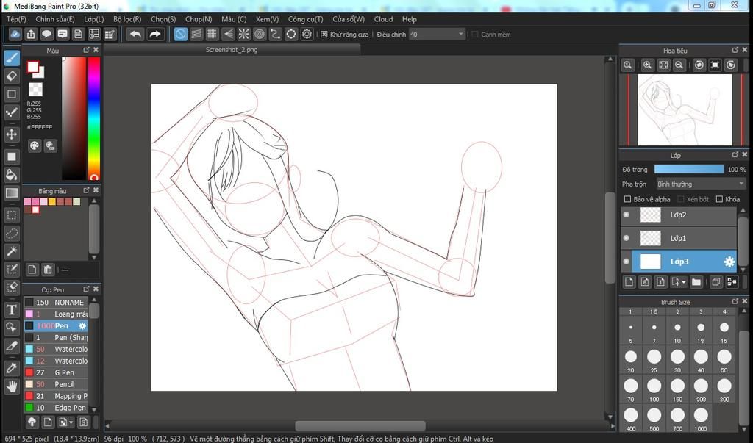Click the Redo arrow in the toolbar
753x443 pixels.
coord(155,34)
